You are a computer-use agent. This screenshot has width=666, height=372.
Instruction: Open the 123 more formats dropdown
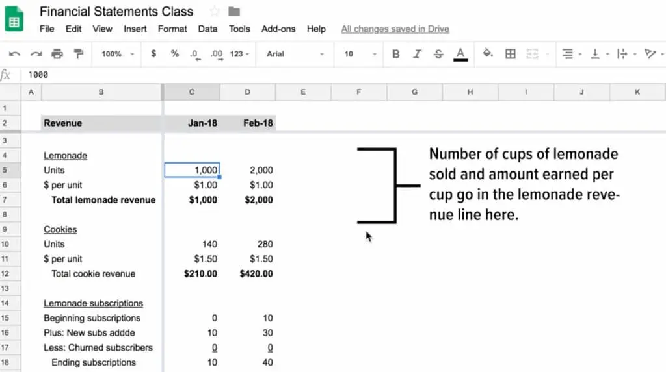click(239, 54)
